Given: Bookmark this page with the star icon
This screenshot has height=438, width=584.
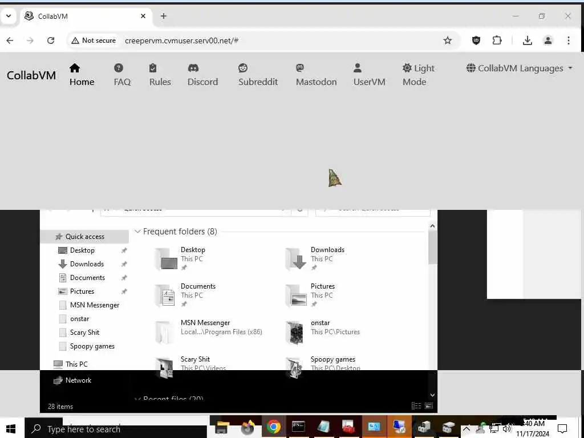Looking at the screenshot, I should (x=448, y=40).
